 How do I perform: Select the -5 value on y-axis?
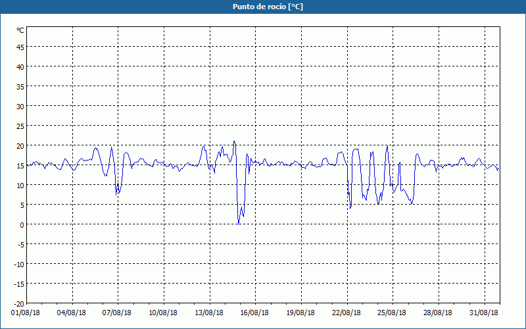(21, 245)
